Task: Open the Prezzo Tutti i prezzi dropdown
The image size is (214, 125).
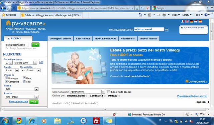Action: (x=36, y=97)
